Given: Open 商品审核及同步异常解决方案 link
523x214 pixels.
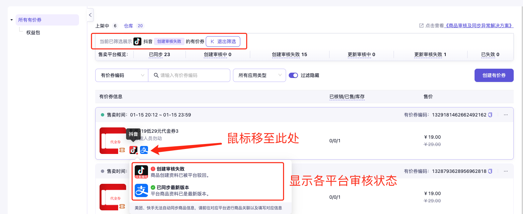Looking at the screenshot, I should [x=479, y=26].
